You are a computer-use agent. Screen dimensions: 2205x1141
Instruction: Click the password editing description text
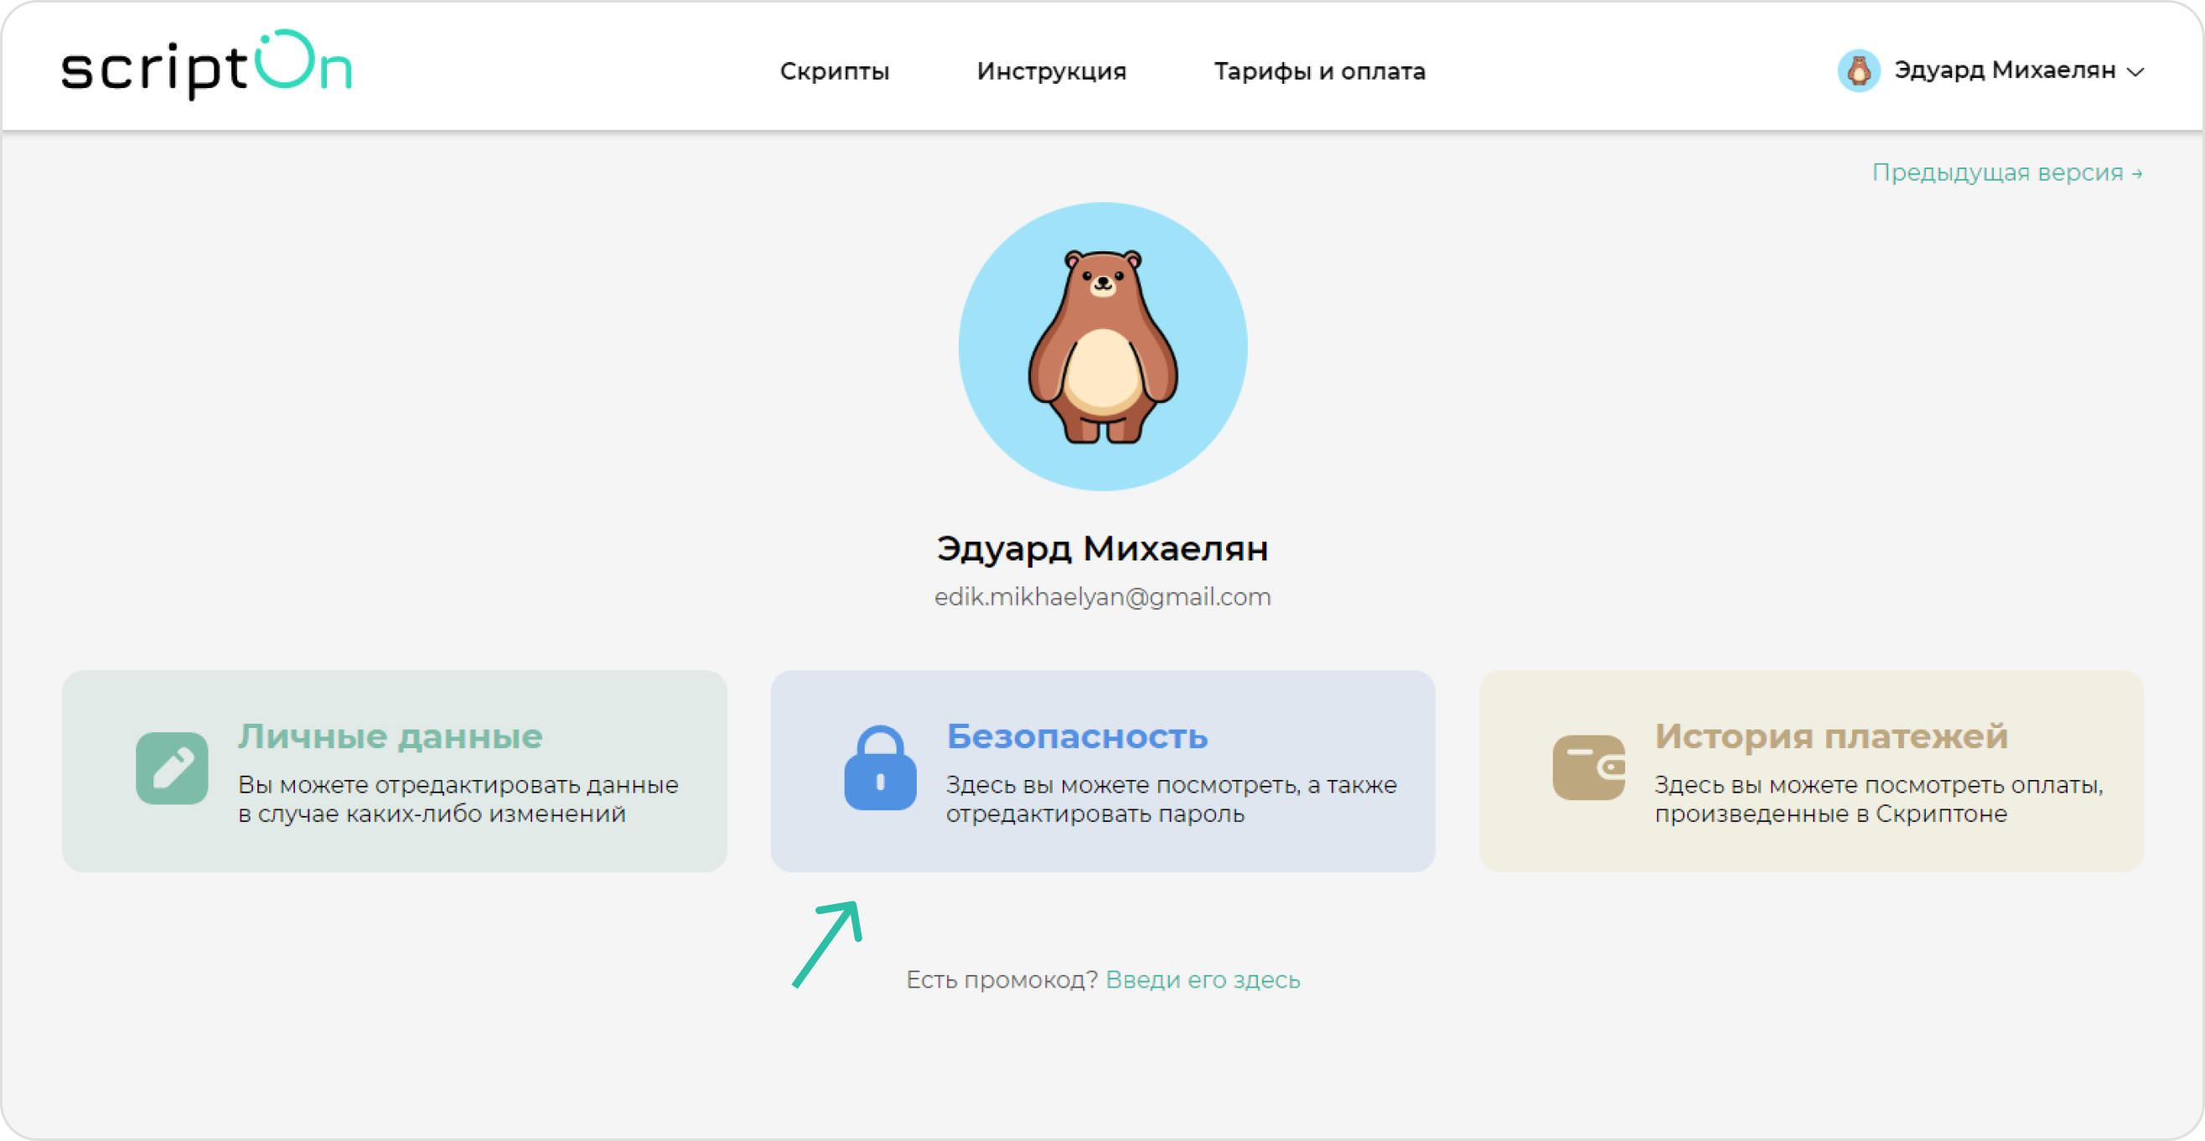point(1171,799)
